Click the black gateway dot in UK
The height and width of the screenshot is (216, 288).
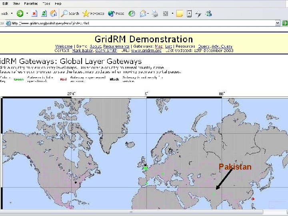point(145,165)
